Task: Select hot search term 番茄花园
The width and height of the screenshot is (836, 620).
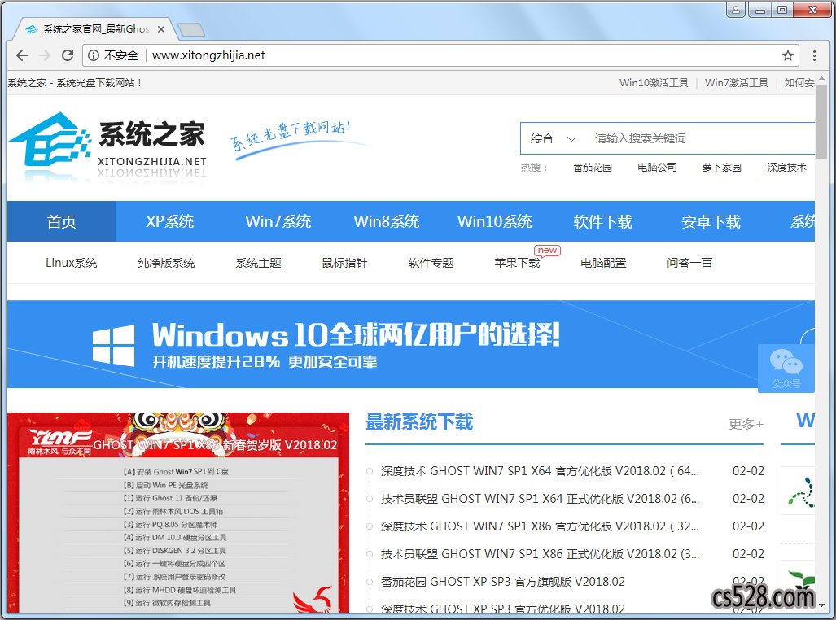Action: [x=593, y=168]
